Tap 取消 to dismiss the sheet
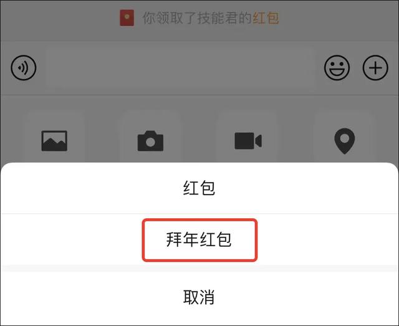 pyautogui.click(x=199, y=297)
